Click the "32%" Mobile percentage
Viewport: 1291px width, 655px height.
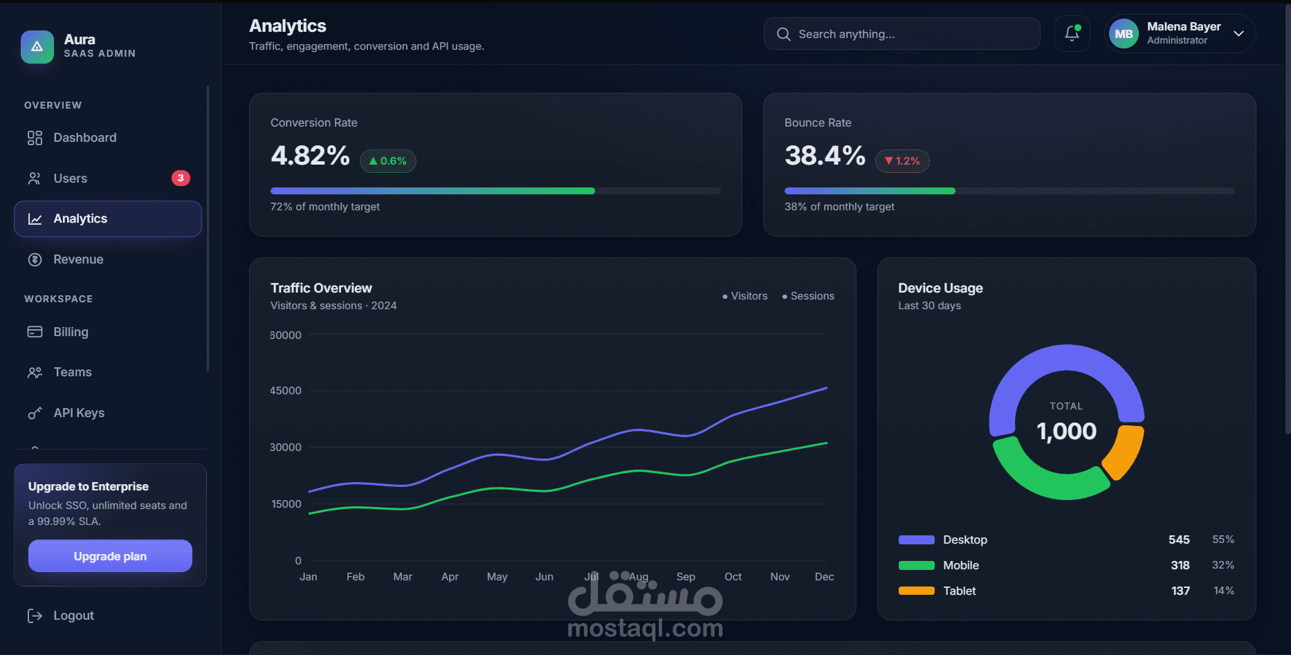click(x=1223, y=565)
